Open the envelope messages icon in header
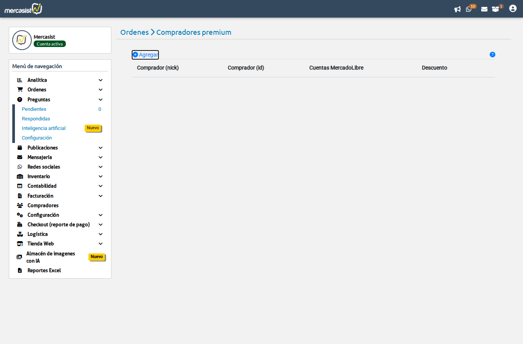Viewport: 523px width, 344px height. [x=484, y=9]
